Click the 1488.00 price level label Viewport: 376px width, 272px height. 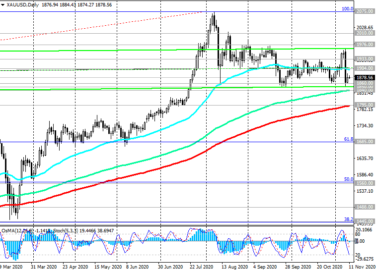pyautogui.click(x=365, y=207)
